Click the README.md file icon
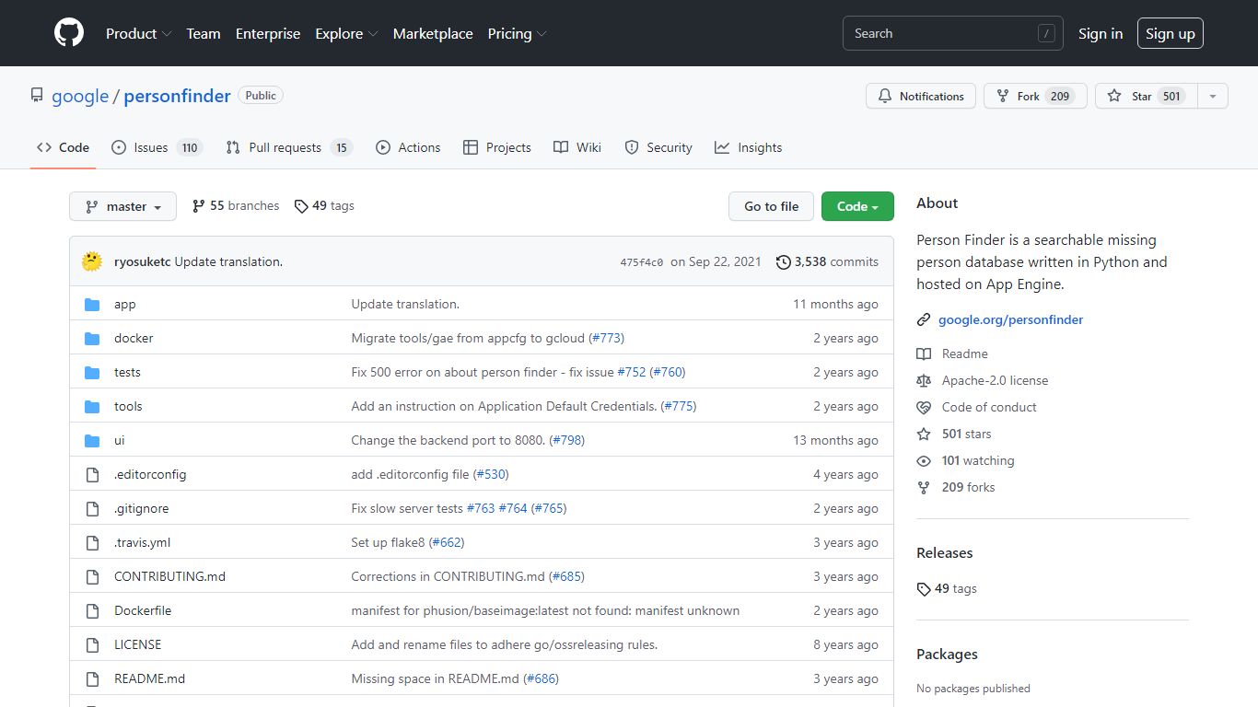 92,678
